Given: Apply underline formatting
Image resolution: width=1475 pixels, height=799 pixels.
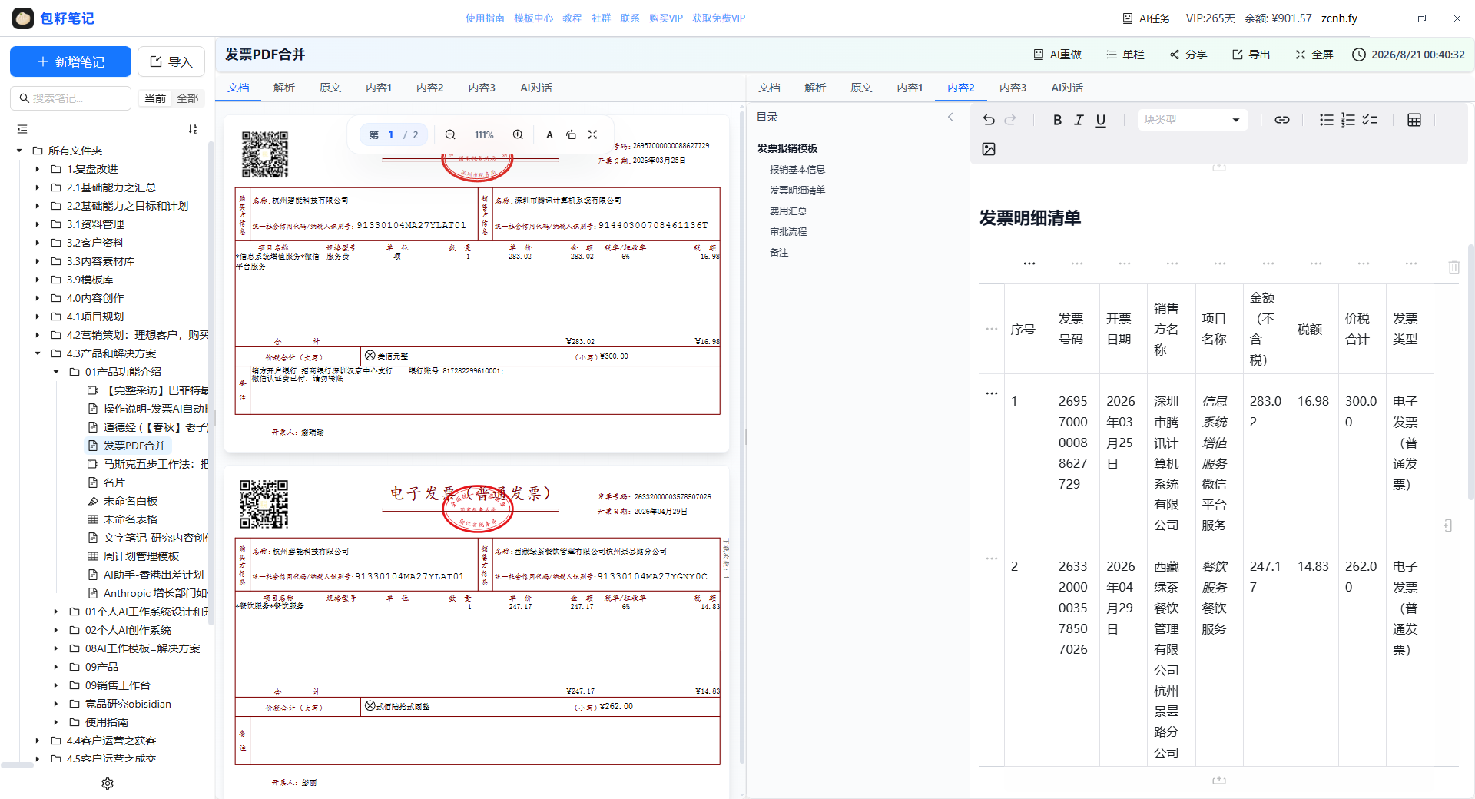Looking at the screenshot, I should point(1101,120).
